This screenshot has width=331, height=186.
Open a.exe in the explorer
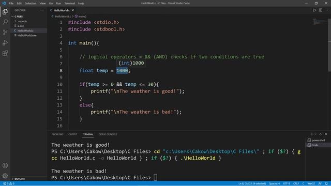21,26
